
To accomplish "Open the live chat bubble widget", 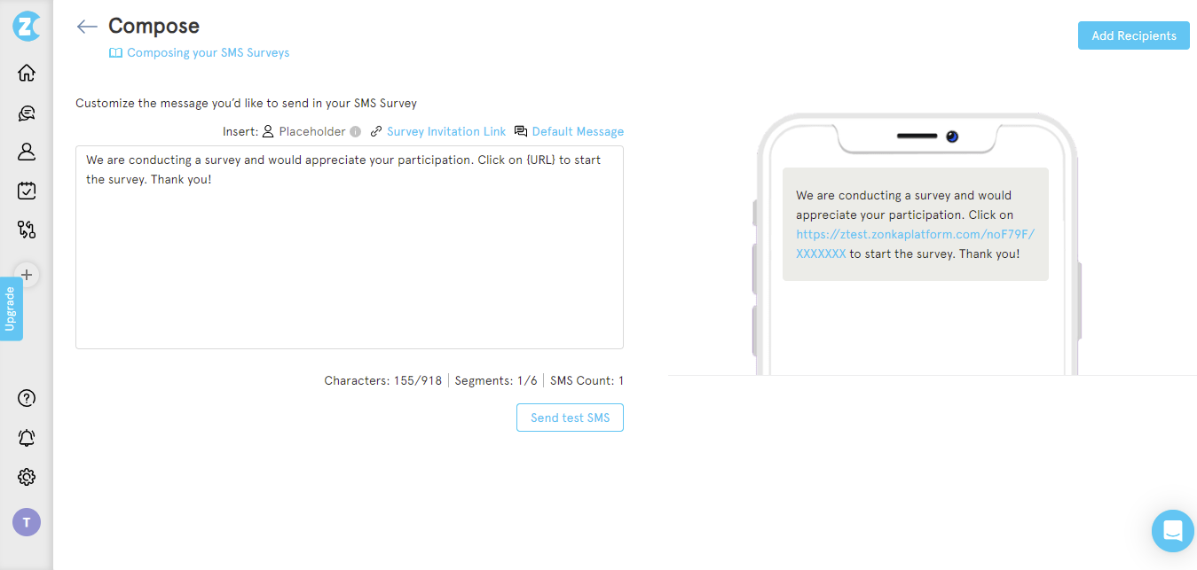I will tap(1173, 531).
